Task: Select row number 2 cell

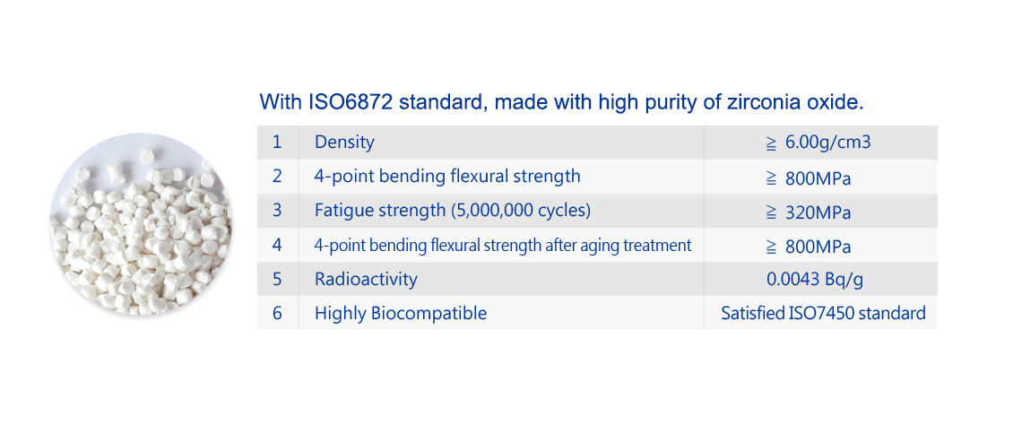Action: point(278,177)
